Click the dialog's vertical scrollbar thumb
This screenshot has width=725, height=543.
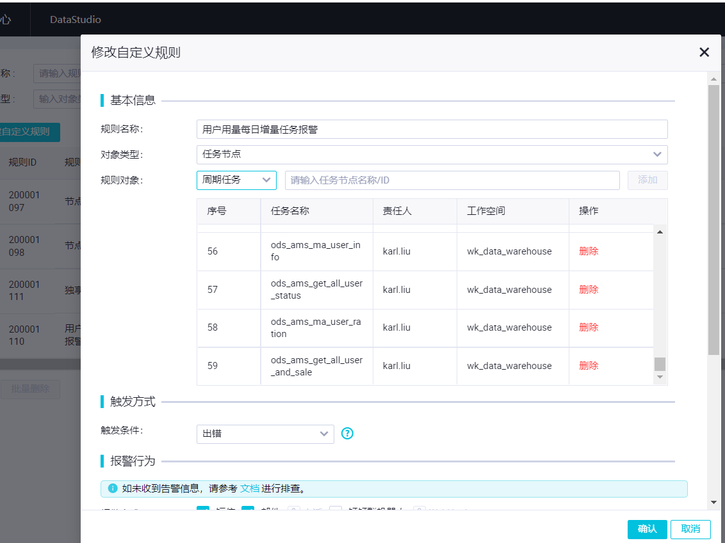[713, 219]
